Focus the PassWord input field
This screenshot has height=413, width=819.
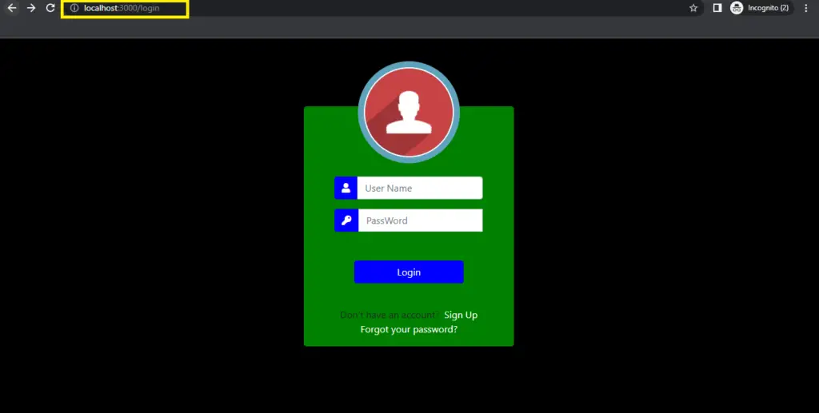pos(419,220)
